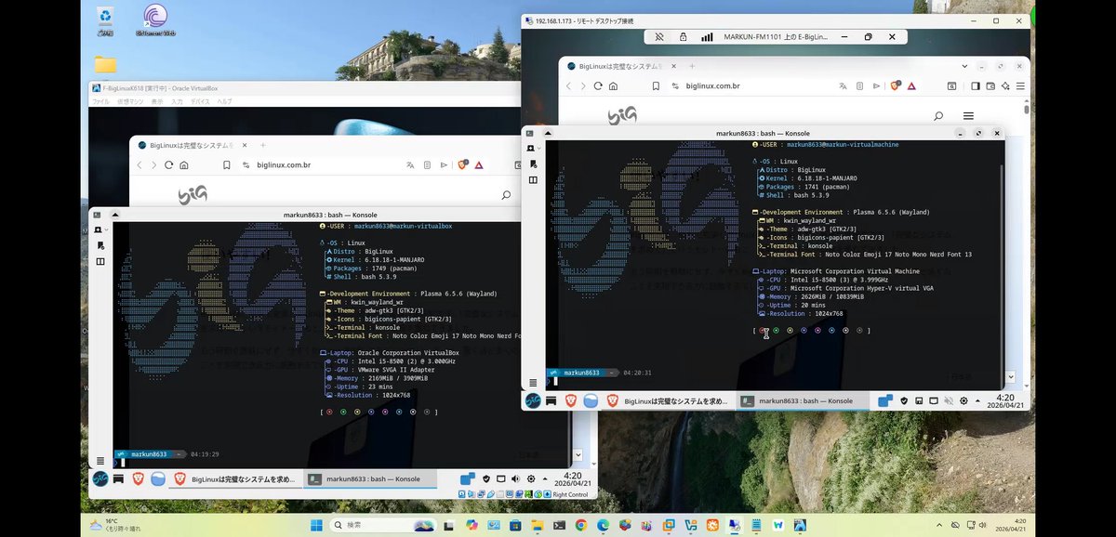This screenshot has height=537, width=1116.
Task: Expand hidden tray icons in remote desktop panel
Action: coord(977,400)
